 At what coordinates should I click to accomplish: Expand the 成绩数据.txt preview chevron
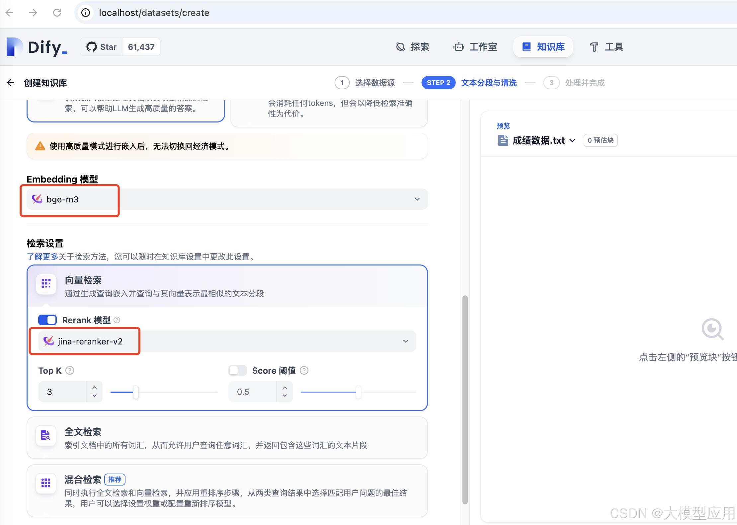(x=572, y=140)
